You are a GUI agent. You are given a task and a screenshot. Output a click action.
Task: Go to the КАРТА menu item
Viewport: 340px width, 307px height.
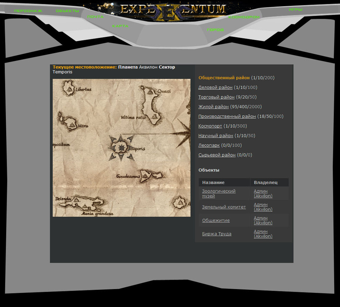[x=120, y=26]
